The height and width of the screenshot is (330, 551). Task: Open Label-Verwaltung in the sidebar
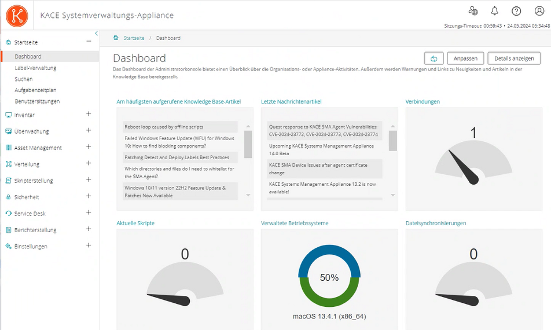click(x=35, y=68)
